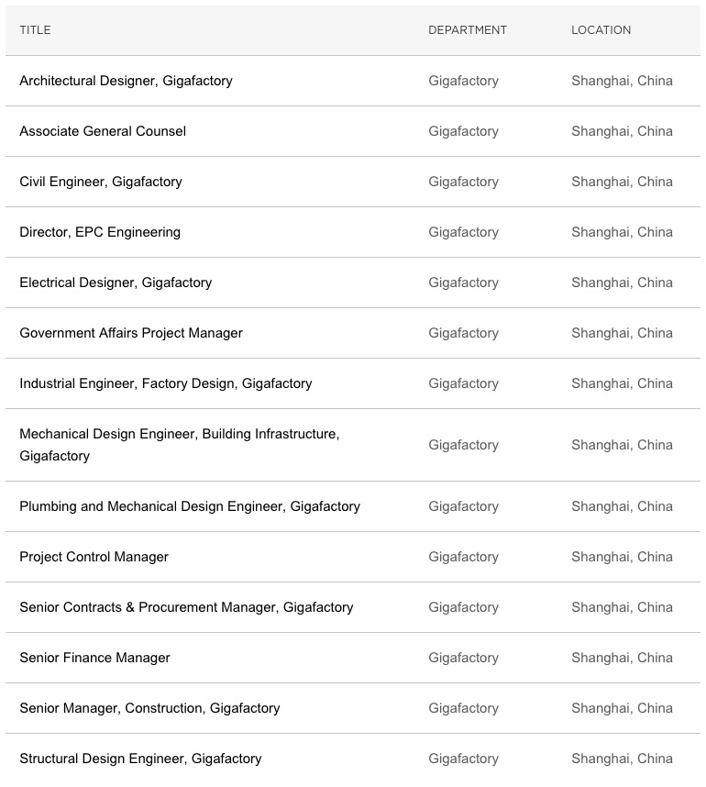This screenshot has height=787, width=706.
Task: Open Industrial Engineer, Factory Design listing
Action: point(166,383)
